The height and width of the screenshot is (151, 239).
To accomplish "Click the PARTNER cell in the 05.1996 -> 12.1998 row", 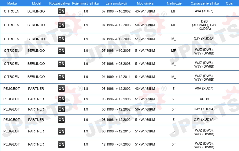I will tap(36, 99).
